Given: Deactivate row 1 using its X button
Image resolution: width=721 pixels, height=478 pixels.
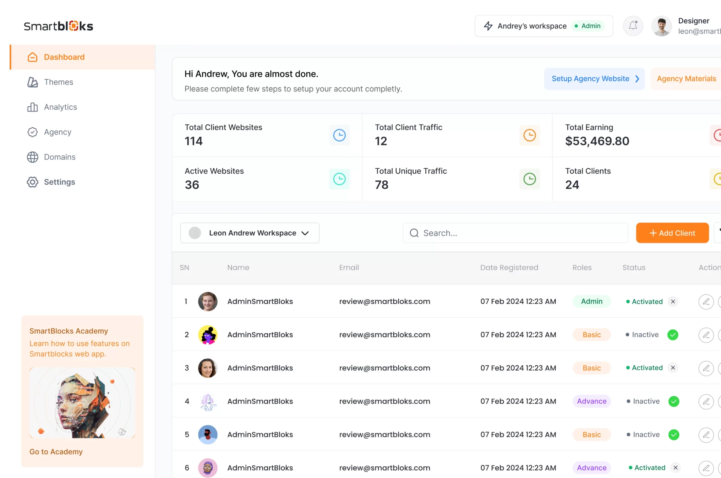Looking at the screenshot, I should tap(673, 301).
